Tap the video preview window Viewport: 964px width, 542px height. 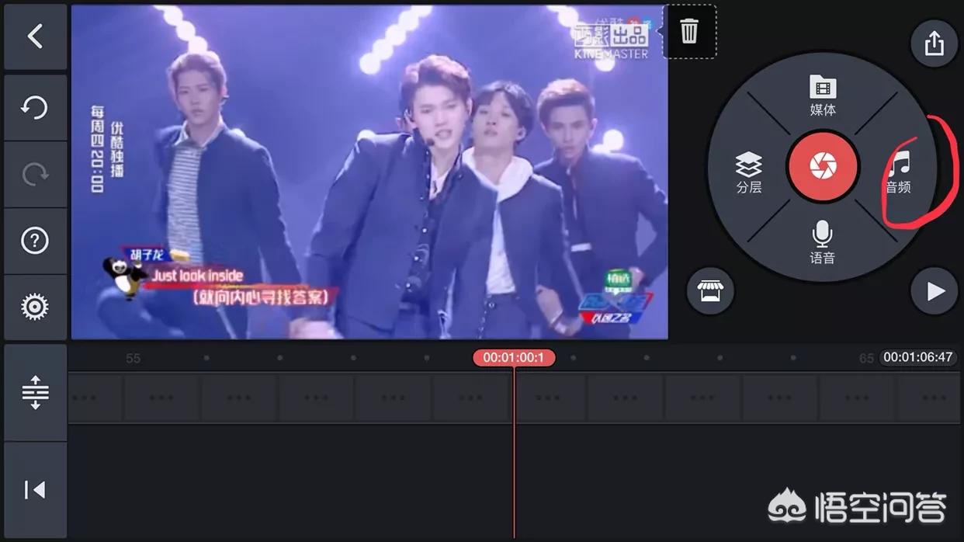pyautogui.click(x=369, y=172)
